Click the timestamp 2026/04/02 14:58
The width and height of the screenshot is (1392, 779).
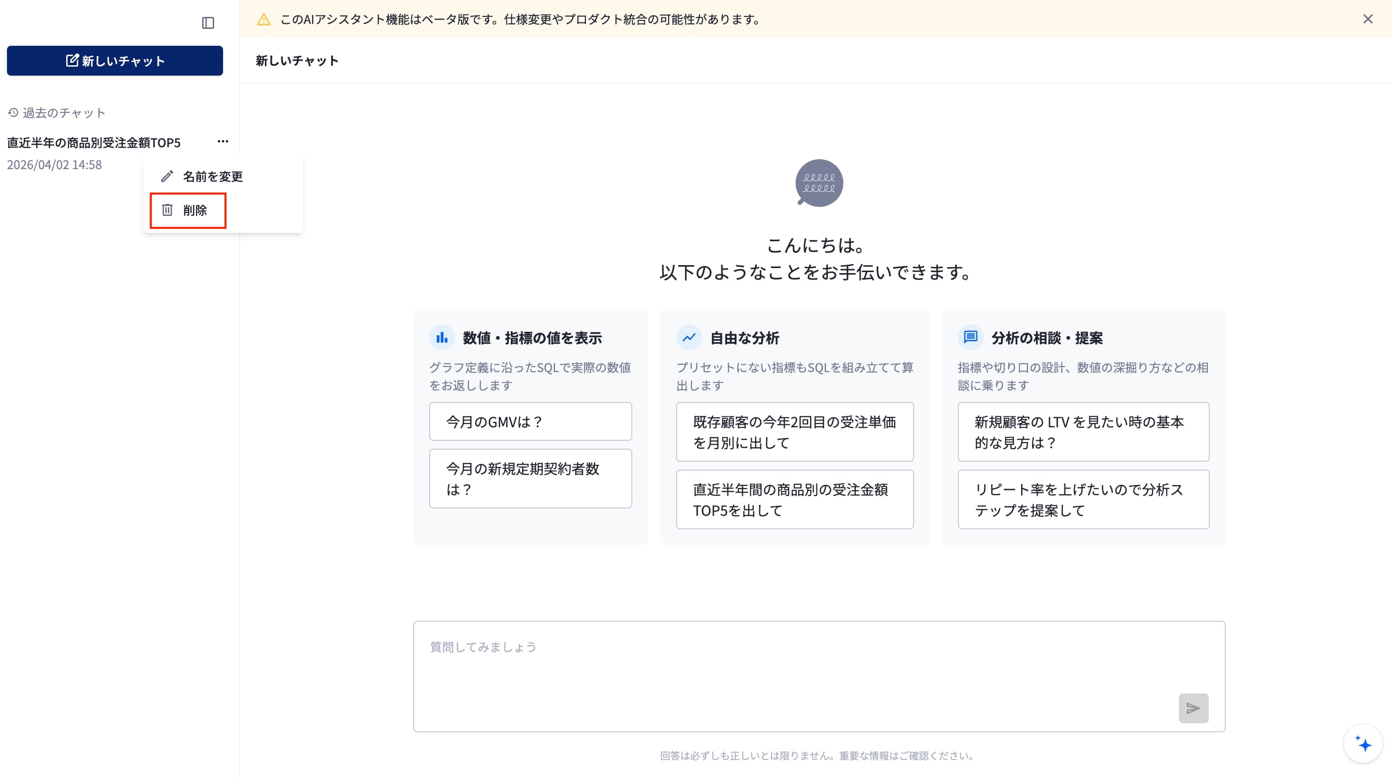[54, 165]
